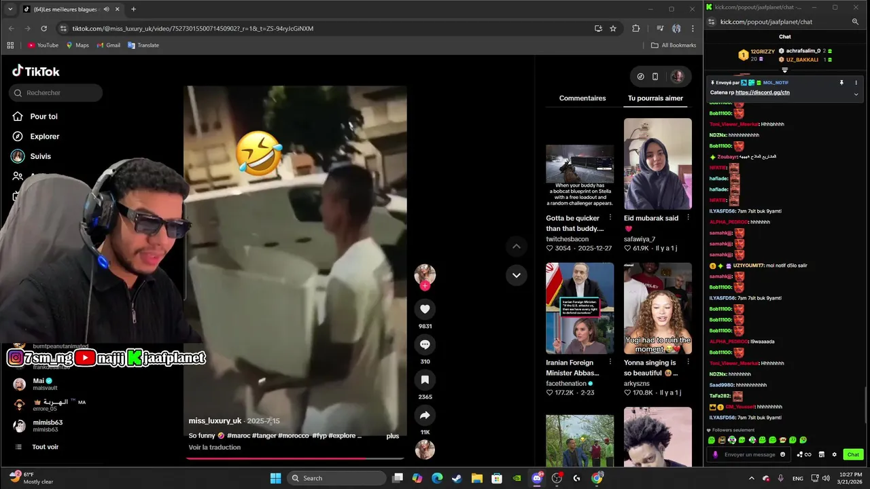Follow creator via the red plus badge

[425, 286]
